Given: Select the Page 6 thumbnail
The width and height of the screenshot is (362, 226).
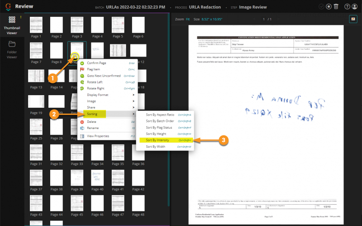Looking at the screenshot, I should [x=138, y=25].
